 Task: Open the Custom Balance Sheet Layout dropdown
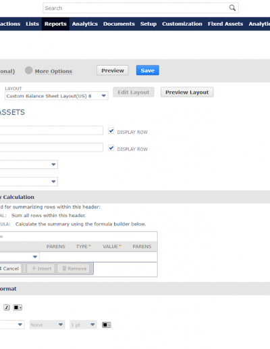(57, 96)
